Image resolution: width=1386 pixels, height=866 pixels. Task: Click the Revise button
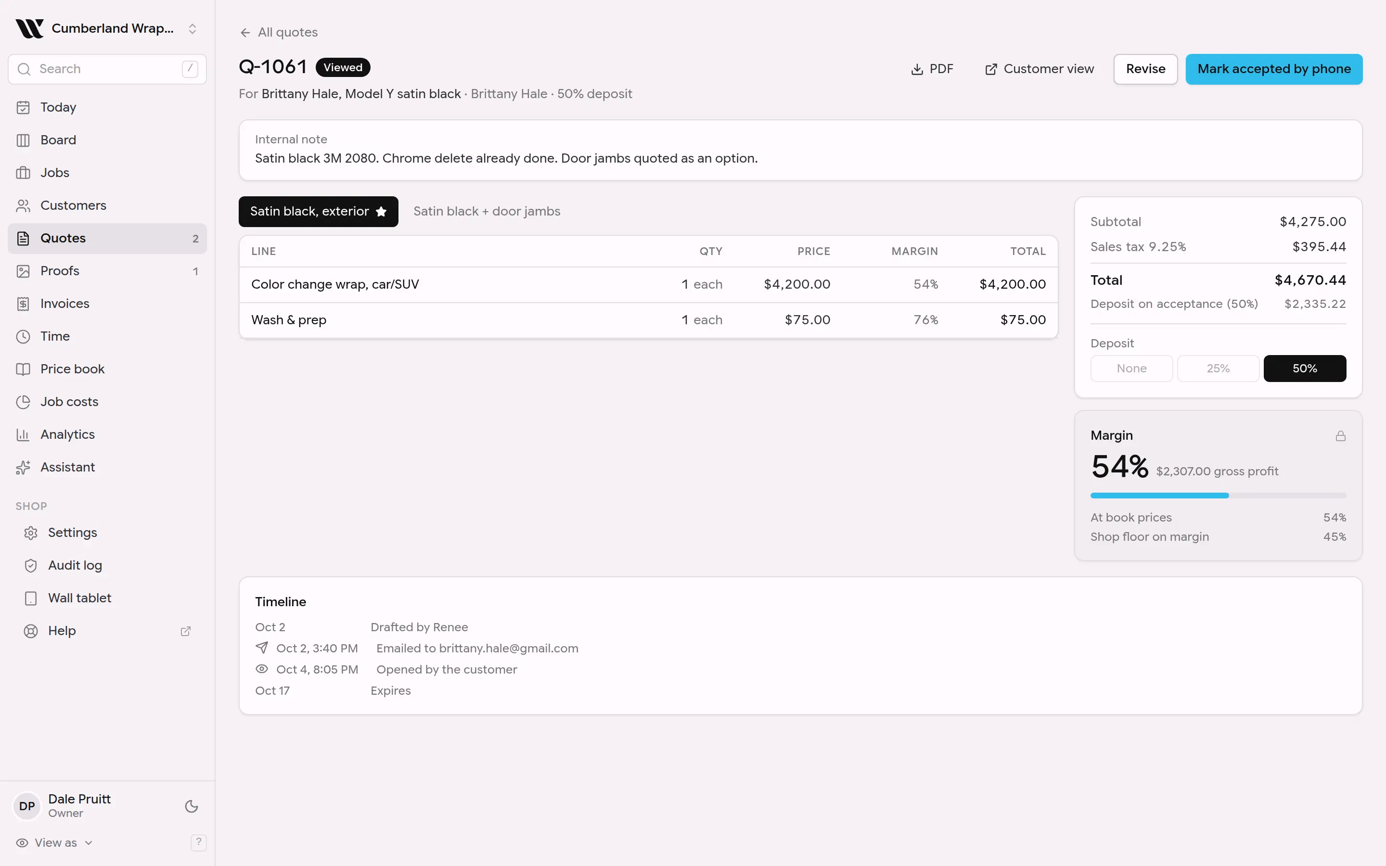click(x=1145, y=69)
